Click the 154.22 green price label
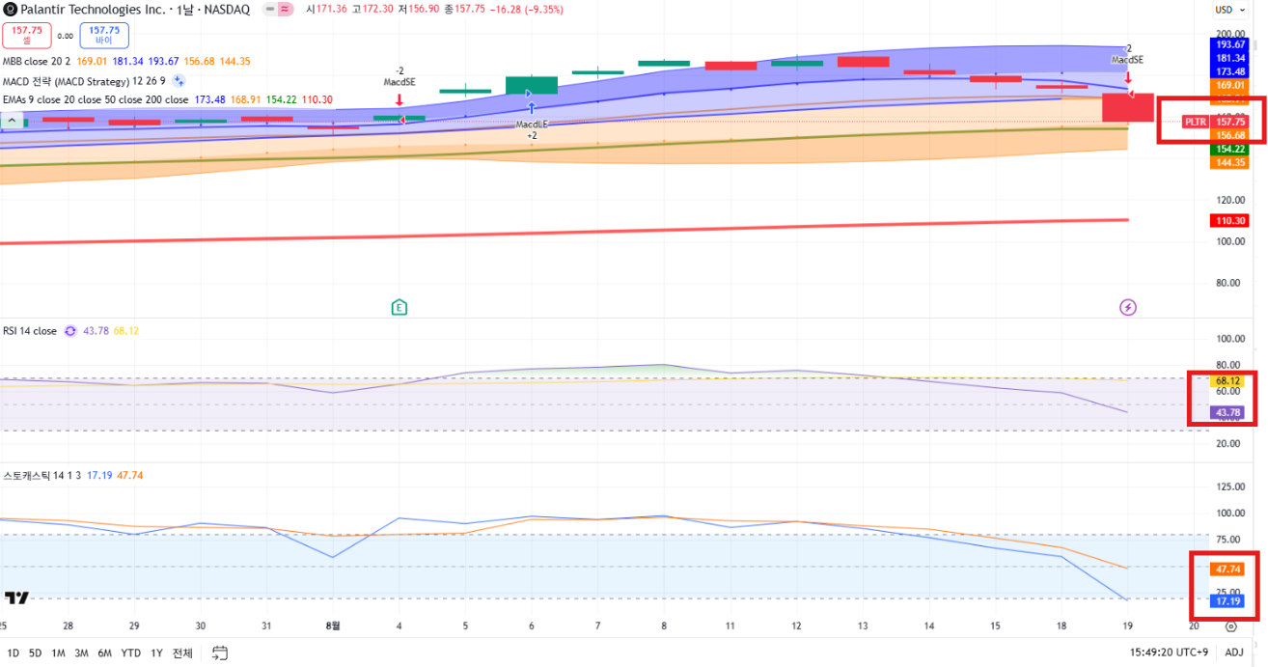Viewport: 1268px width, 667px height. [x=1230, y=149]
